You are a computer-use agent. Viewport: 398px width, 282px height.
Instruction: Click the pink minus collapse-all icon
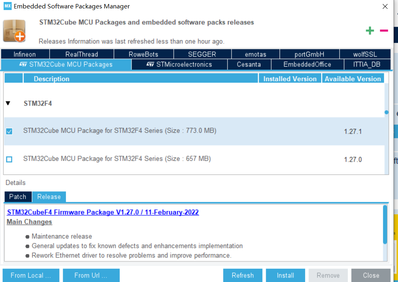[384, 30]
